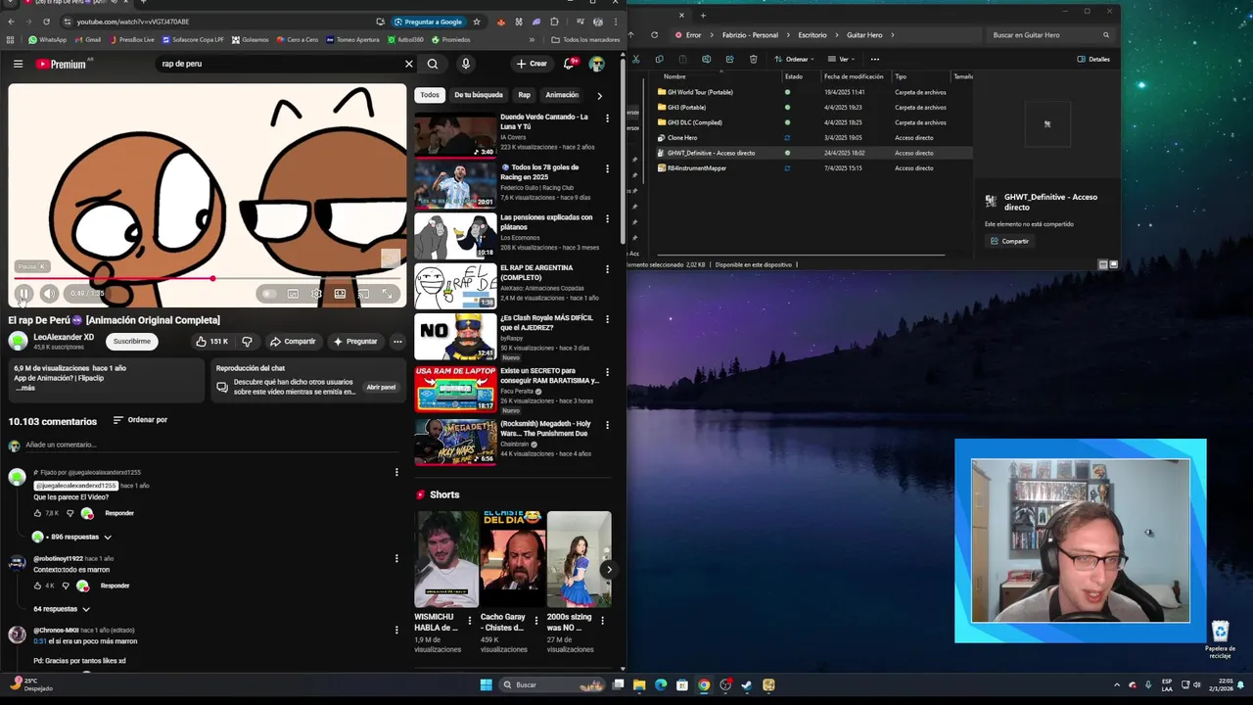This screenshot has height=705, width=1253.
Task: Open the Ordenar dropdown in Explorer
Action: pos(793,59)
